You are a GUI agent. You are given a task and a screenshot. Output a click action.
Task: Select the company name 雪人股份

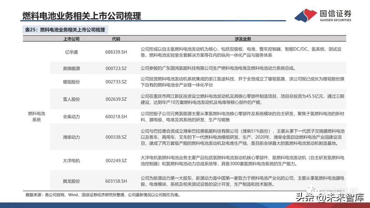point(71,99)
